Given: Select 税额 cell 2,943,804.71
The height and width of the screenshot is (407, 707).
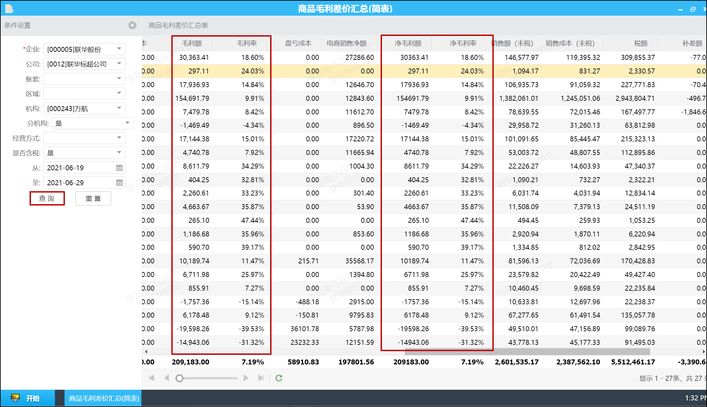Looking at the screenshot, I should (x=635, y=98).
